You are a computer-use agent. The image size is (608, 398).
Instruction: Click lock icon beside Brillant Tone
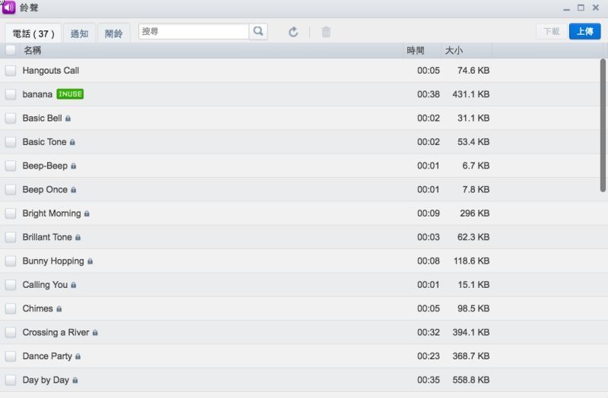click(78, 238)
